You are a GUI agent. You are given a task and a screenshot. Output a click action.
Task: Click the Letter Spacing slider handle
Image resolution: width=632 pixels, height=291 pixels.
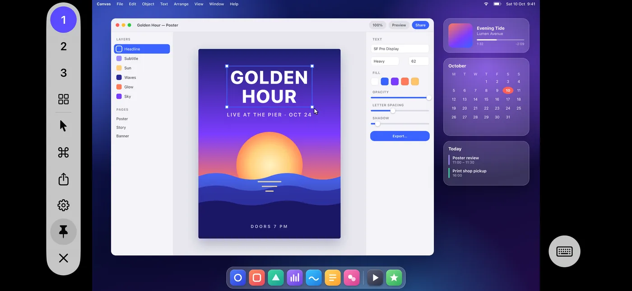click(393, 111)
